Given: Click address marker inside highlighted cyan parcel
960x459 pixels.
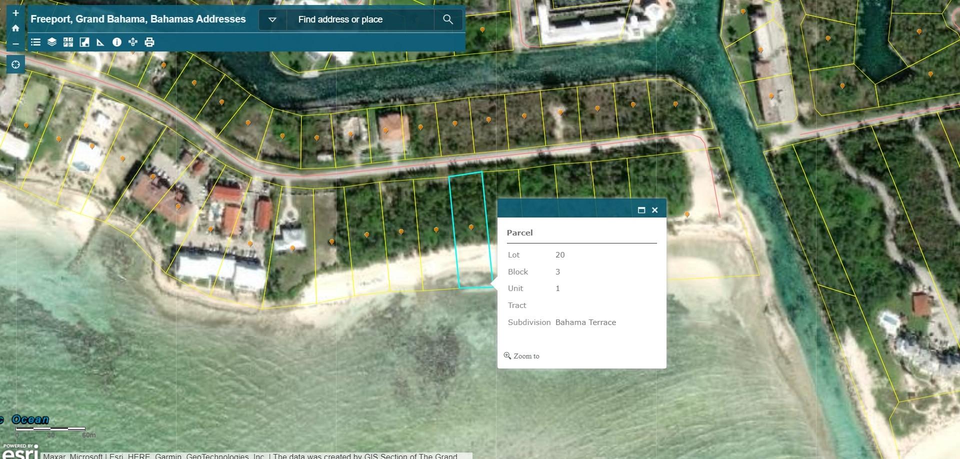Looking at the screenshot, I should click(x=471, y=227).
